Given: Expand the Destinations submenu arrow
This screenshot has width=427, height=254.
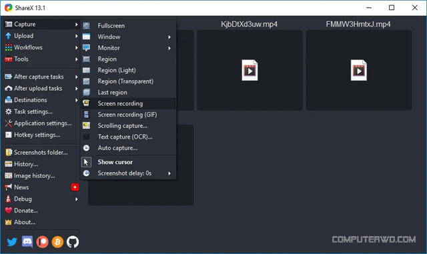Looking at the screenshot, I should coord(76,100).
